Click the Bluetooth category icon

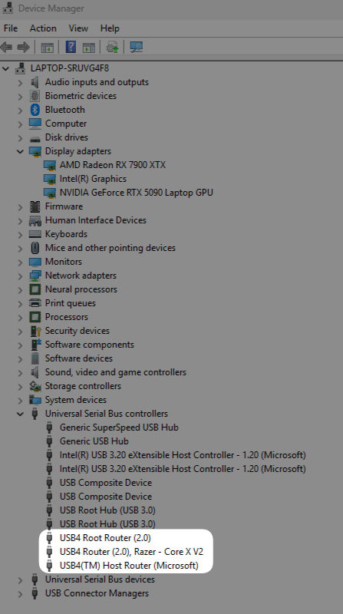coord(35,110)
